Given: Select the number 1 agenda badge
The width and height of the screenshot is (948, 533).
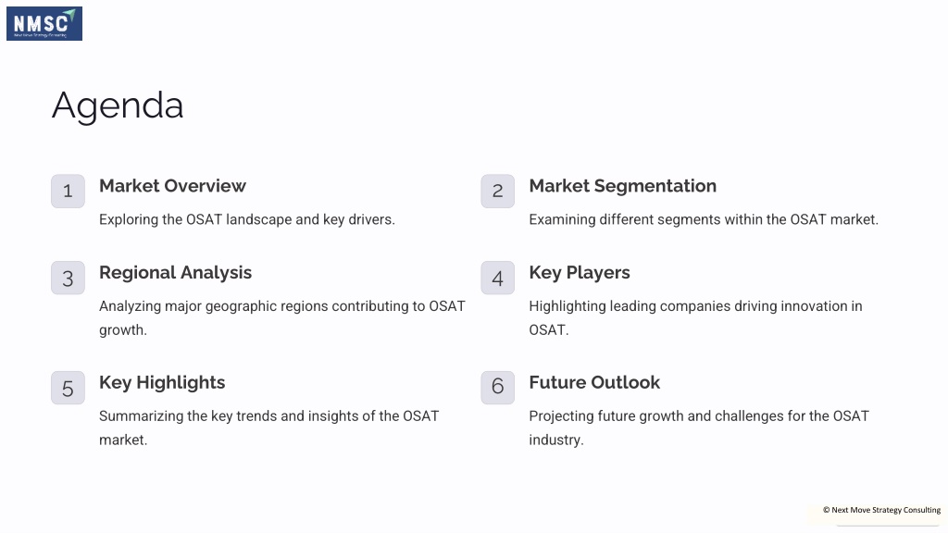Looking at the screenshot, I should point(68,191).
